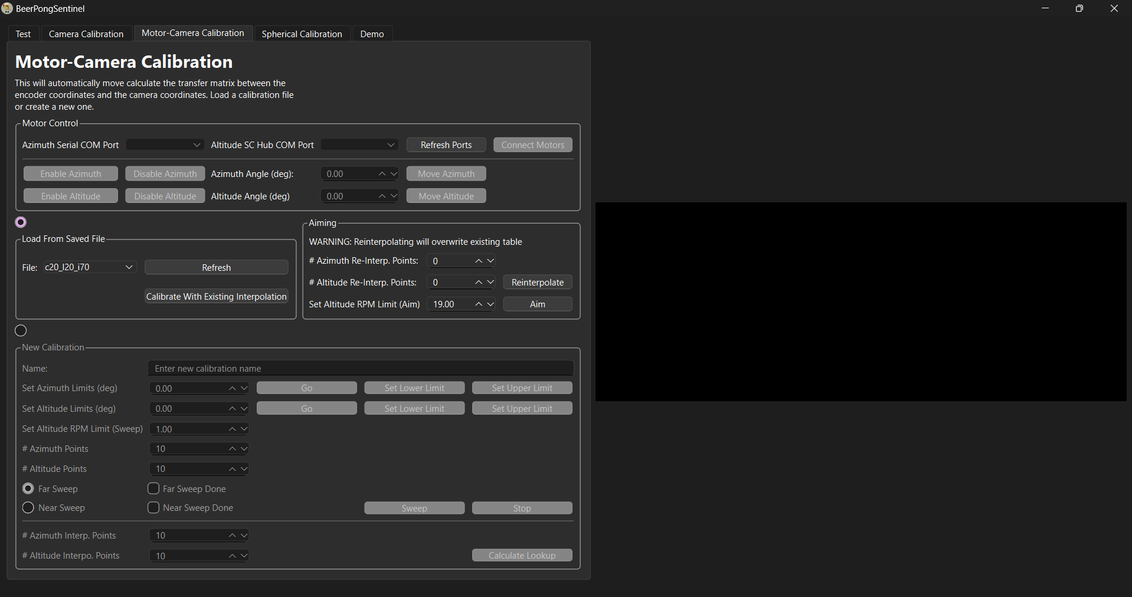Increase the Altitude Re-Interp. Points value
The image size is (1132, 597).
point(479,283)
